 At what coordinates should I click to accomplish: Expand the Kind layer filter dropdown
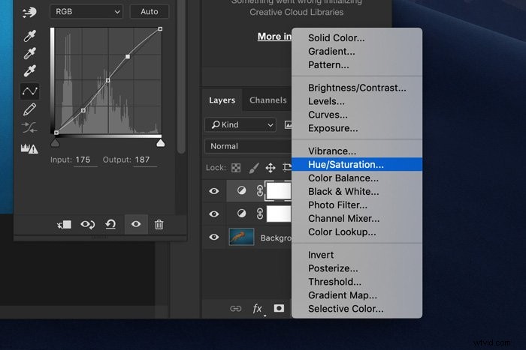coord(240,124)
